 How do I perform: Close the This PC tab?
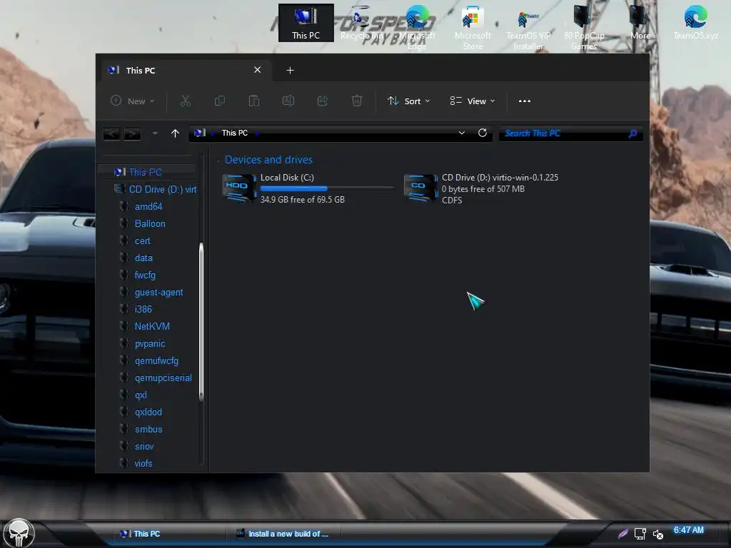pyautogui.click(x=257, y=70)
